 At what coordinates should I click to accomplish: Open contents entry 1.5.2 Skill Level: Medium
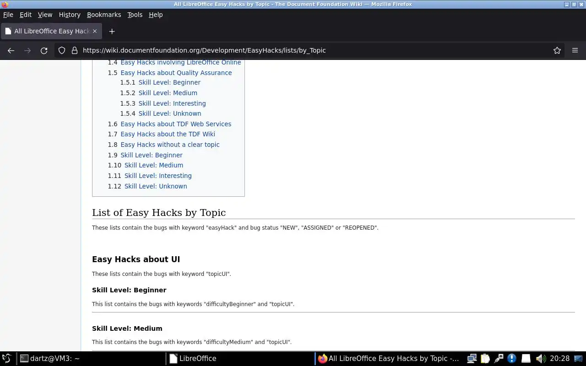[x=168, y=93]
